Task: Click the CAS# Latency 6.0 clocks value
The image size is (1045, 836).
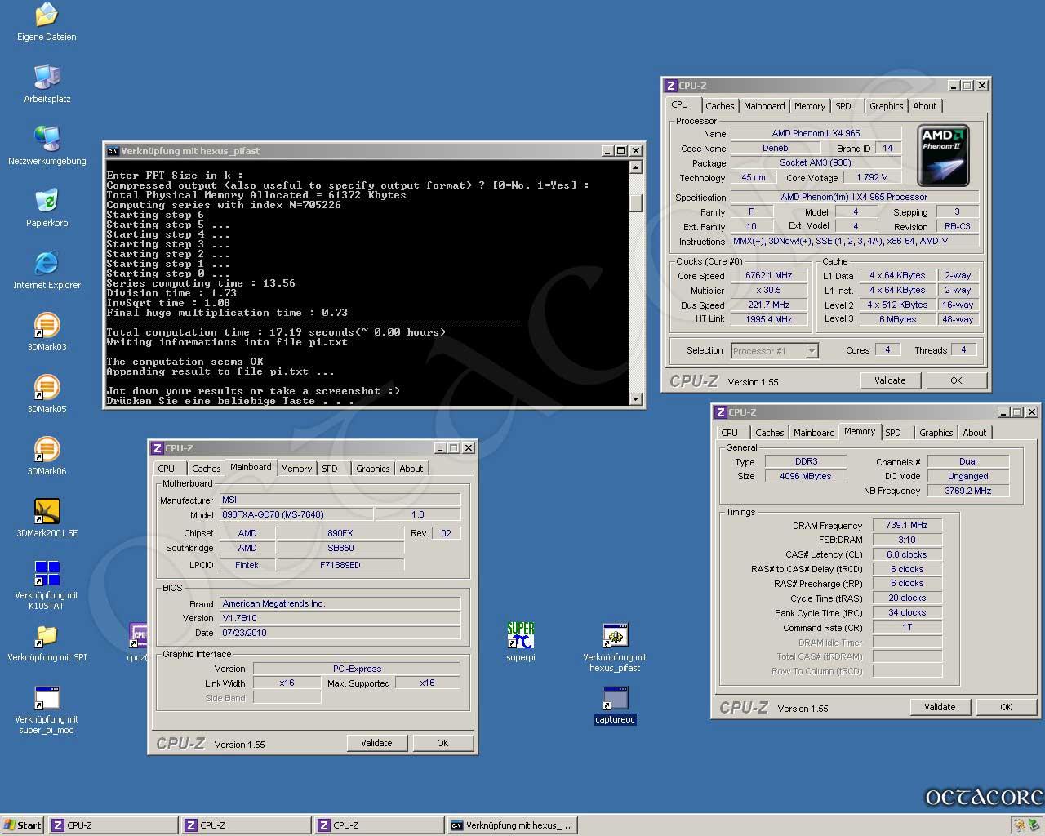Action: pos(907,555)
